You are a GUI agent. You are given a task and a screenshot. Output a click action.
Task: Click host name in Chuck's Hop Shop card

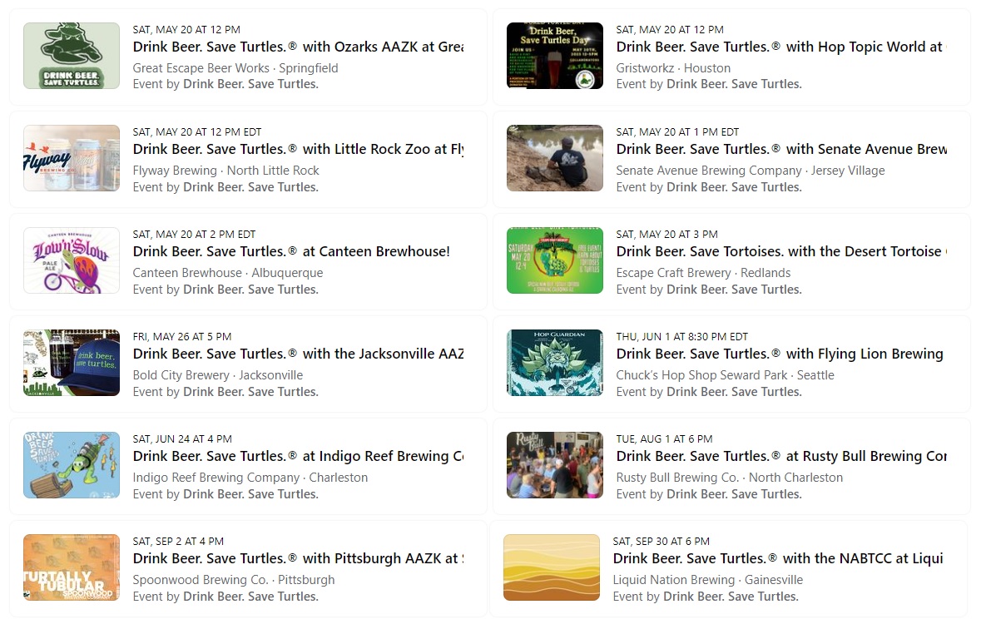point(734,391)
